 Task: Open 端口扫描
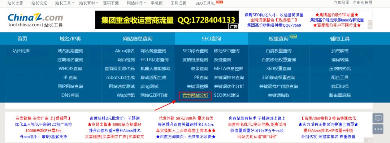coord(340,87)
